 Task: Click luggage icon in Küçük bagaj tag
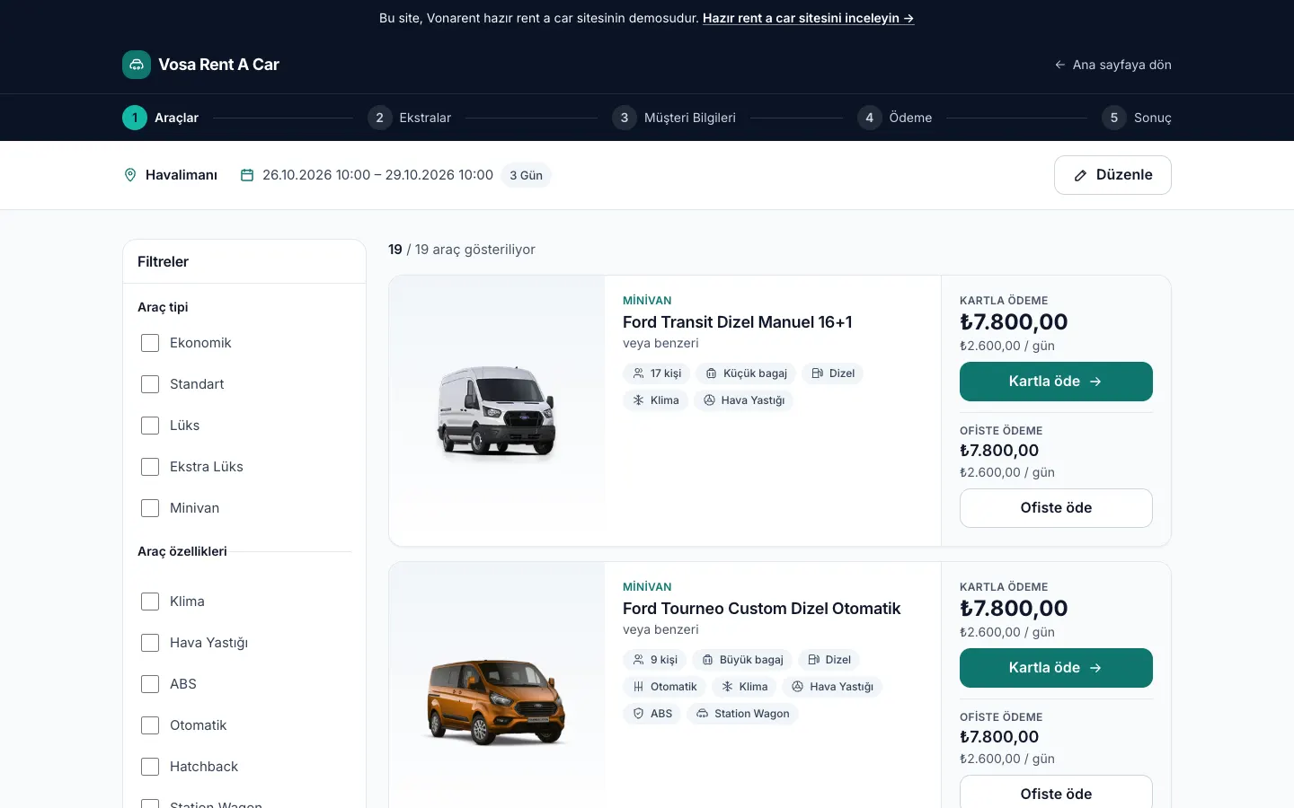coord(711,373)
